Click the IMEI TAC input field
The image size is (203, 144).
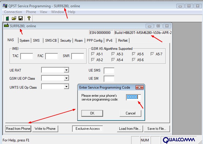[x=27, y=56]
